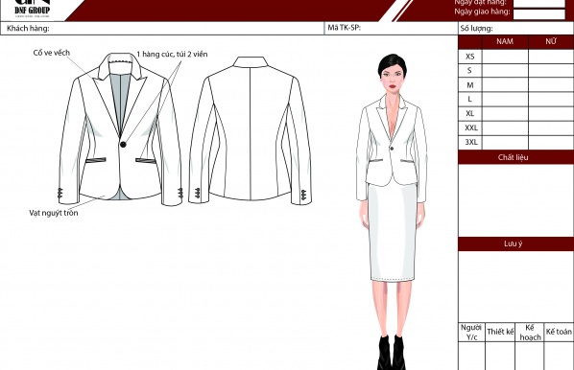Click the Vạt nguýt tròn annotation label
Viewport: 574px width, 370px height.
pyautogui.click(x=54, y=213)
